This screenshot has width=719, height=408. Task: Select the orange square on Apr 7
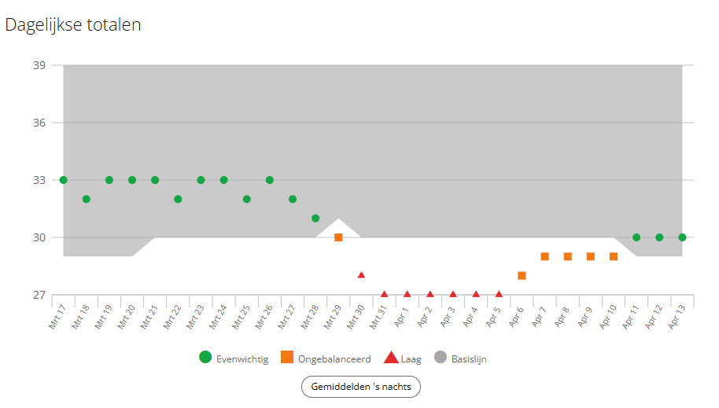point(544,256)
